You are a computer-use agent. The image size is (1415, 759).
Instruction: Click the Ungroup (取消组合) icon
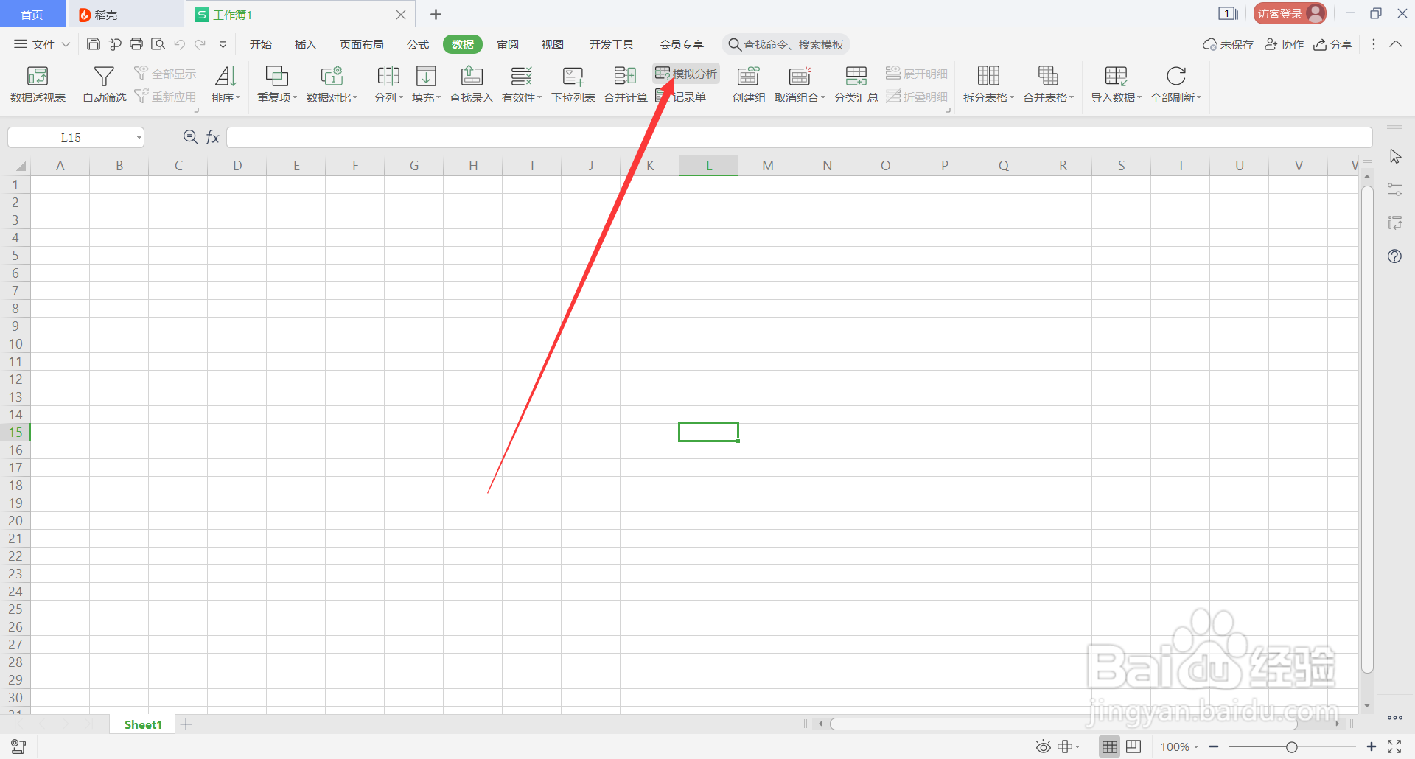pos(800,76)
